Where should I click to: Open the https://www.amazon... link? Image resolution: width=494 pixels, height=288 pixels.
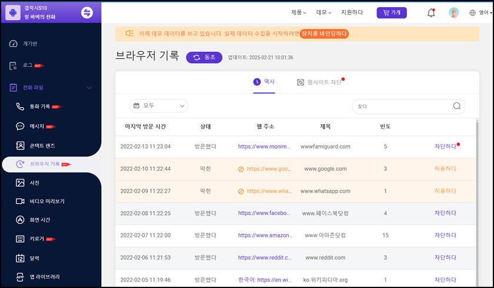[265, 236]
